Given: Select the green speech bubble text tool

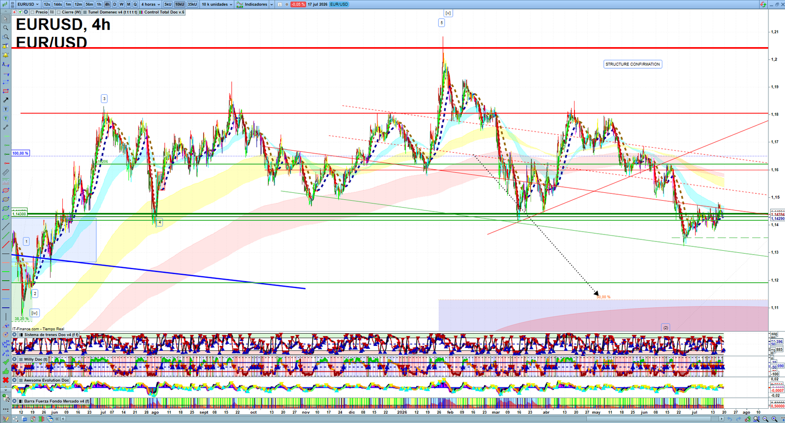Looking at the screenshot, I should click(5, 118).
